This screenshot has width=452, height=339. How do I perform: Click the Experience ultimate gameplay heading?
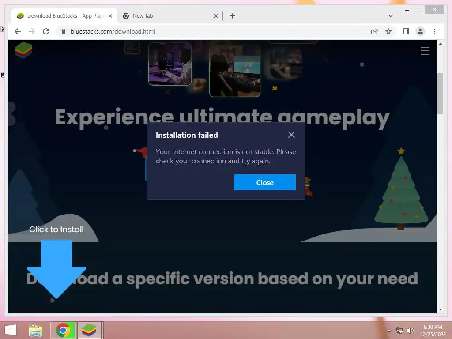pyautogui.click(x=222, y=117)
